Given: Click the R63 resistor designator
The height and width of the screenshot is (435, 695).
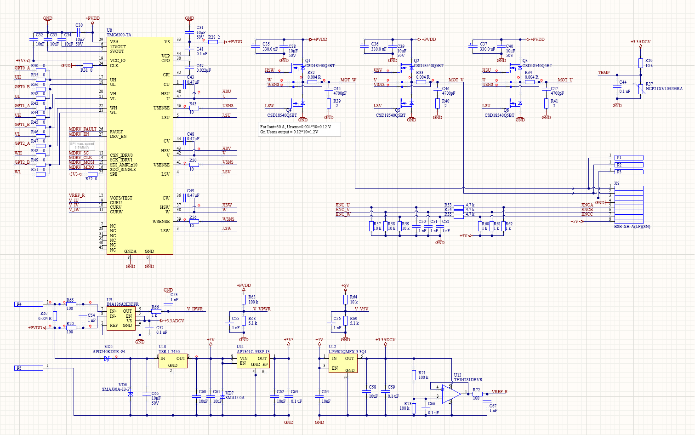Looking at the screenshot, I should [252, 297].
